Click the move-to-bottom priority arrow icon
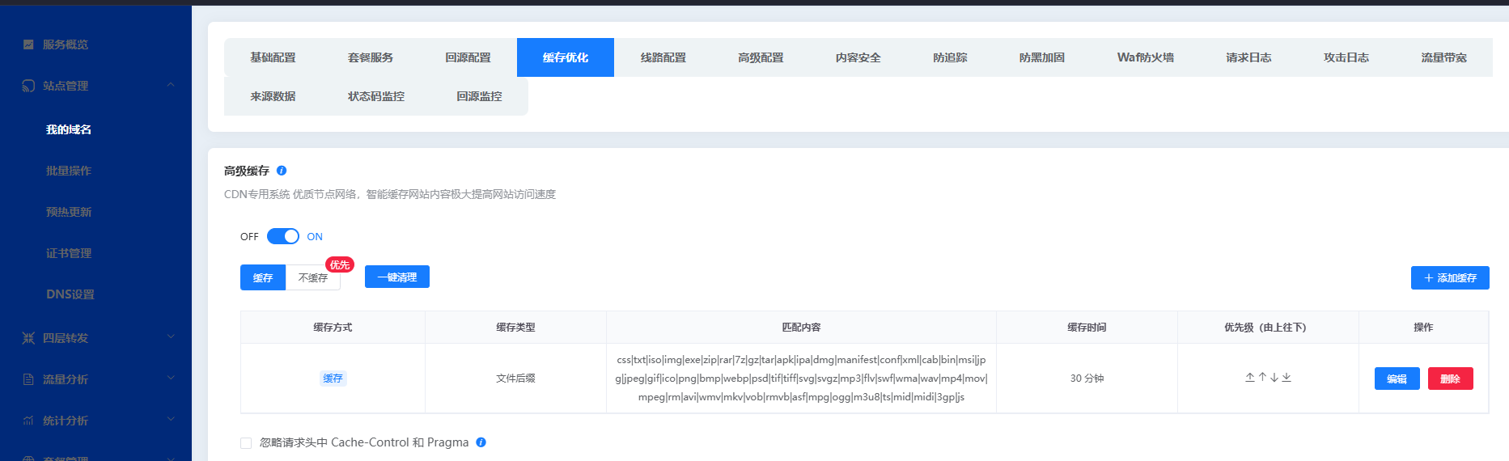The image size is (1509, 461). (1286, 378)
